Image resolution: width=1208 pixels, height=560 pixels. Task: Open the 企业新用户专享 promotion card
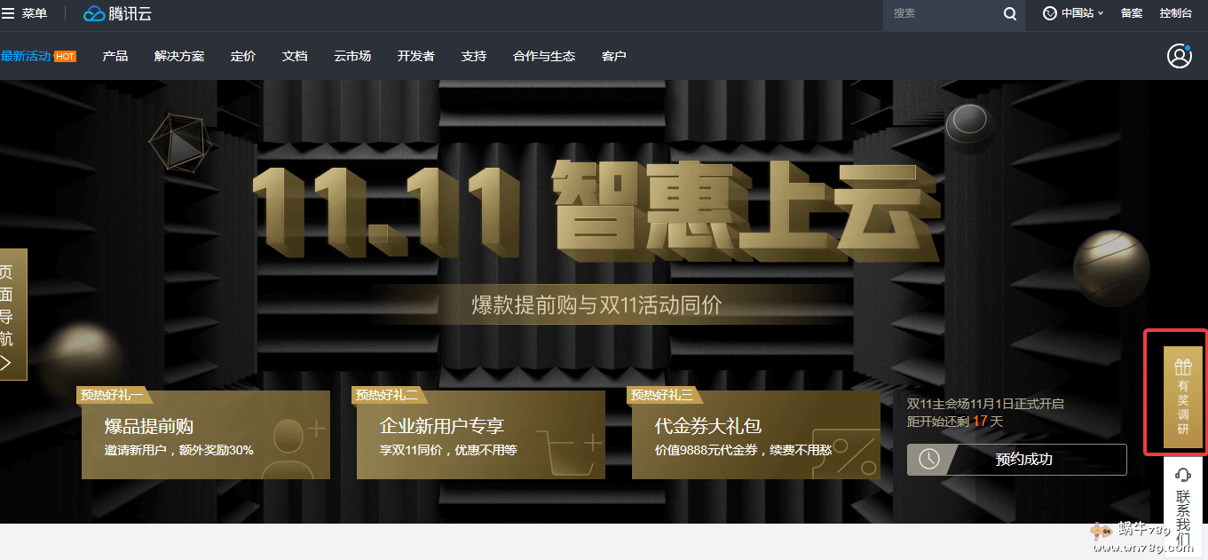[x=480, y=435]
